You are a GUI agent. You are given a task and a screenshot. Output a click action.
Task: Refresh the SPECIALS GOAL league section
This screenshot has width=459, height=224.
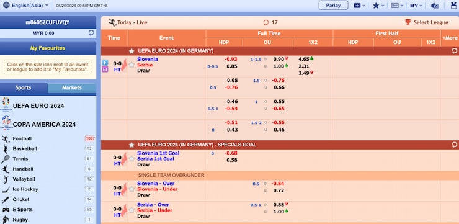point(454,145)
